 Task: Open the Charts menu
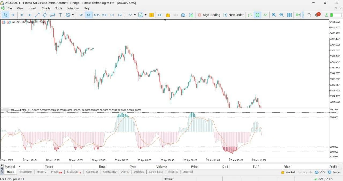(x=46, y=8)
